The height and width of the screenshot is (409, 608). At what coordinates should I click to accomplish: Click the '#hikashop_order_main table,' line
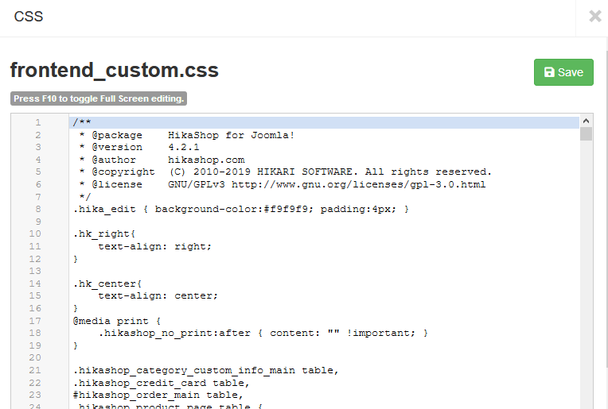(157, 395)
